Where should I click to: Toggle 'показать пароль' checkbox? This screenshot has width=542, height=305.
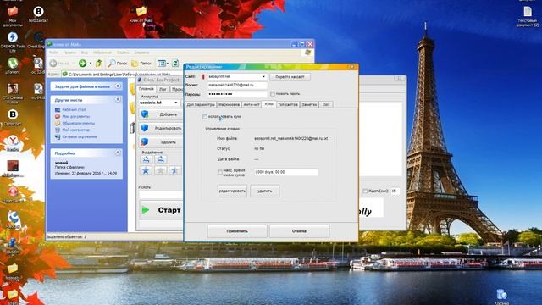[x=273, y=94]
